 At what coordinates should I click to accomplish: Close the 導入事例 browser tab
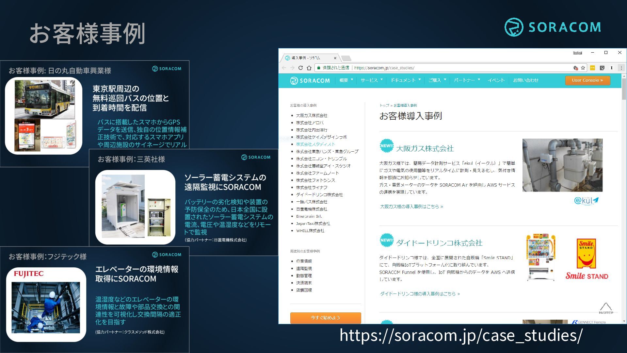(335, 58)
